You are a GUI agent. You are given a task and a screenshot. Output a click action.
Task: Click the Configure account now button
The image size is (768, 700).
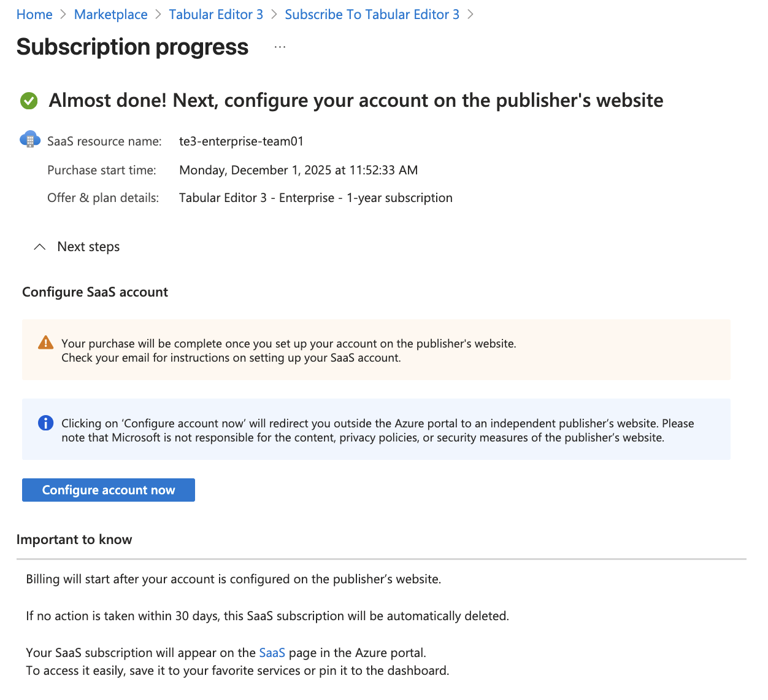[108, 489]
